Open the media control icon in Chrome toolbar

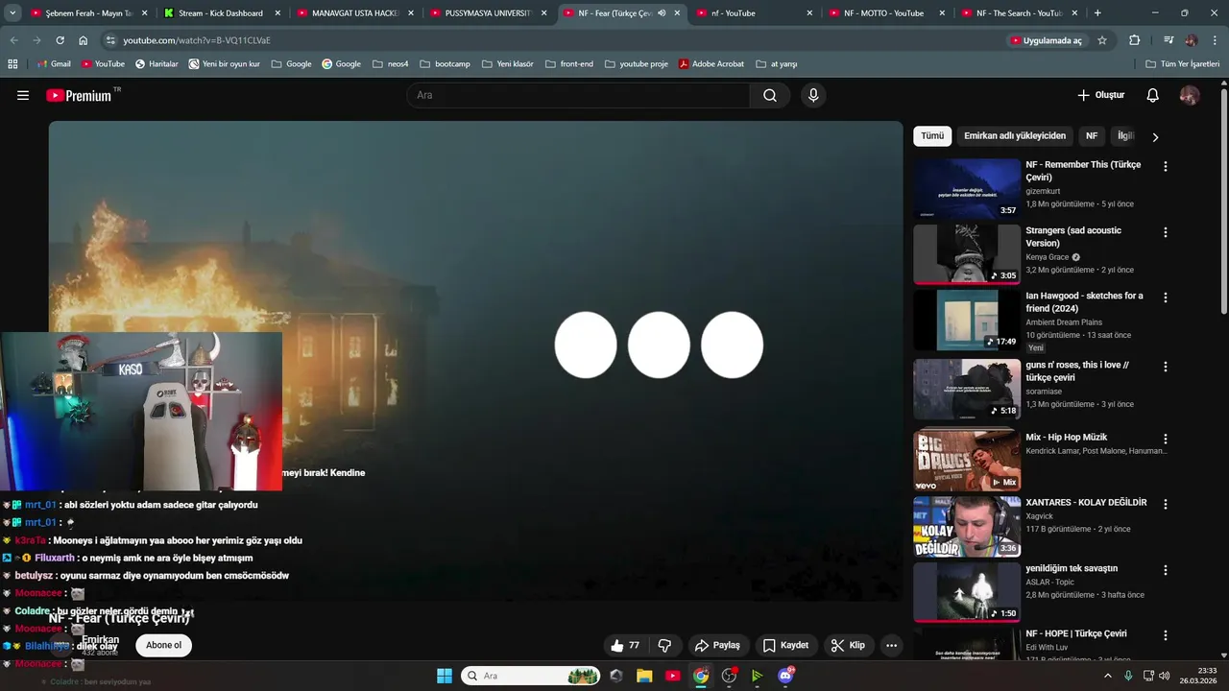[1169, 40]
